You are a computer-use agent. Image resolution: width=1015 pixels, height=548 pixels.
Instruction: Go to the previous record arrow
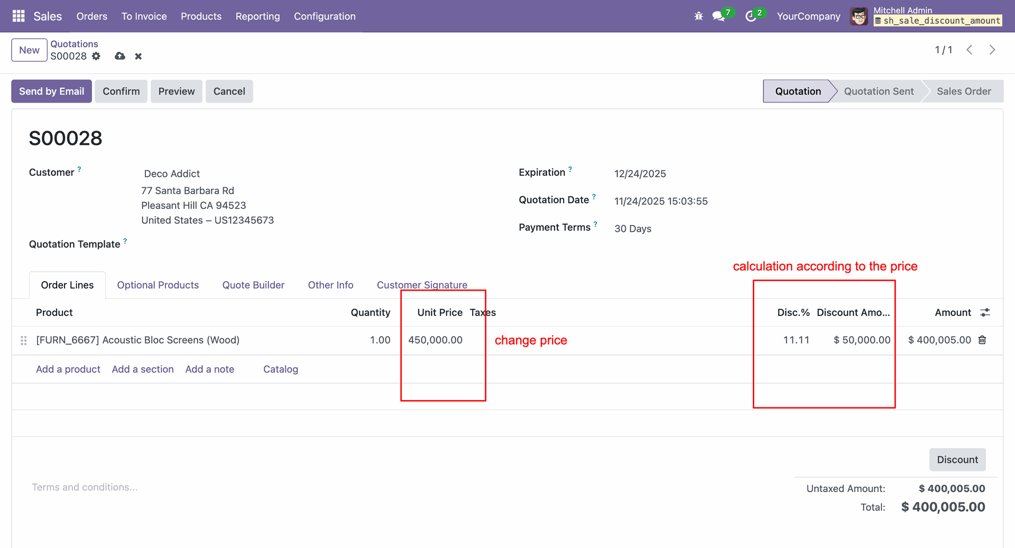[x=970, y=50]
